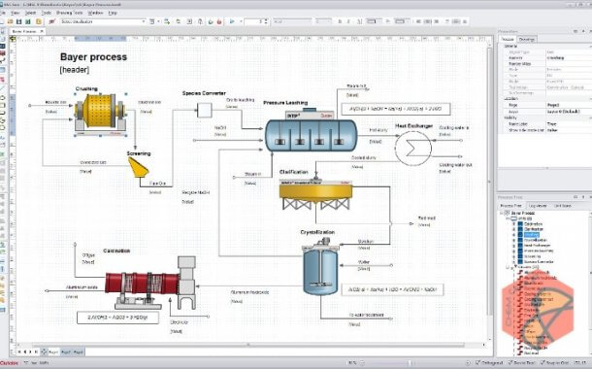Click the Calcination rotary kiln icon

(x=150, y=283)
